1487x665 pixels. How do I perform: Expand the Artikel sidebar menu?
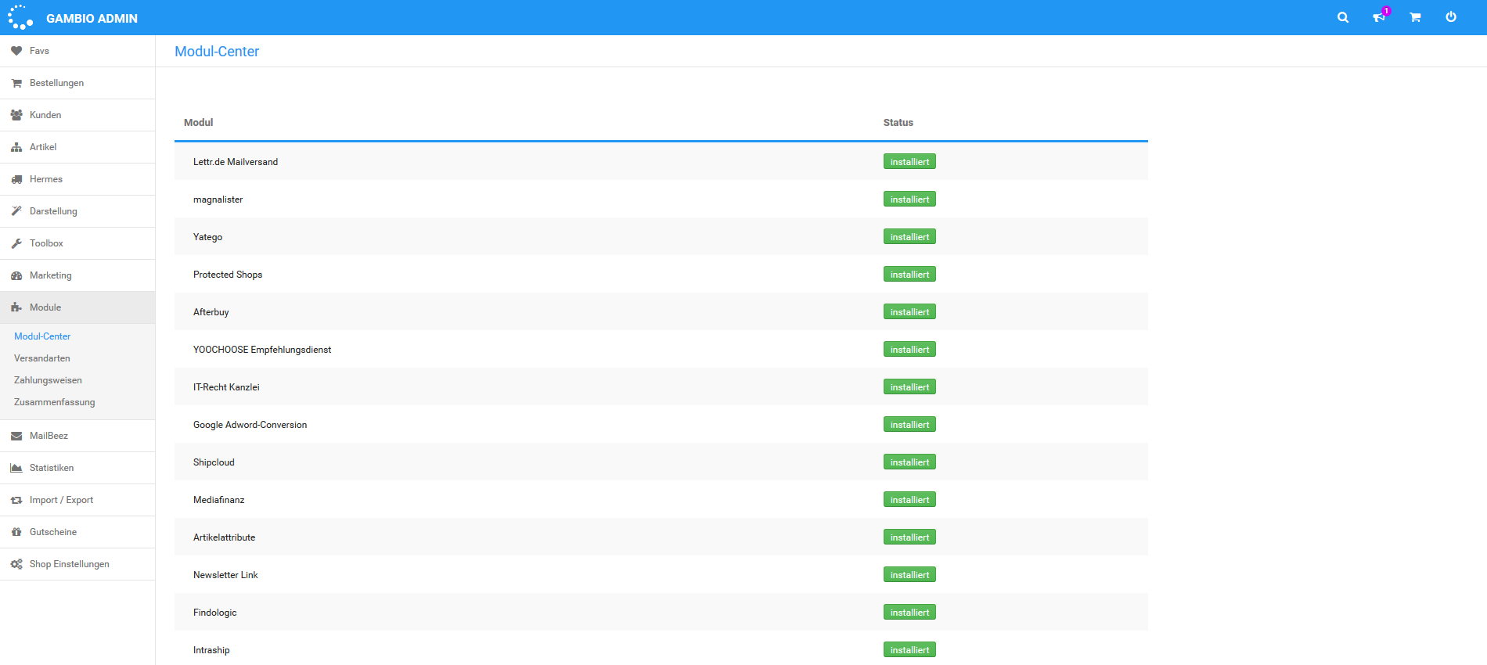(x=43, y=147)
